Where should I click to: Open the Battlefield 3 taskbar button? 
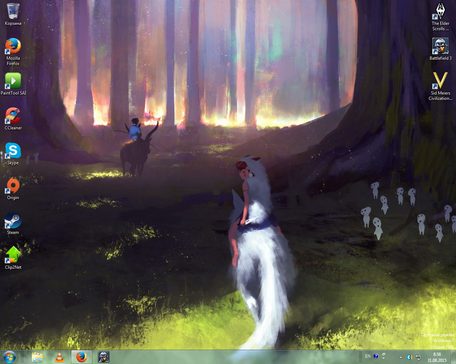tap(104, 357)
